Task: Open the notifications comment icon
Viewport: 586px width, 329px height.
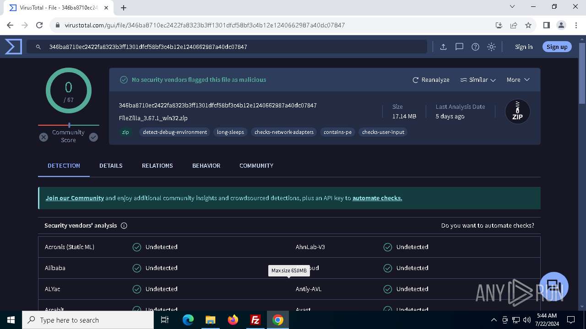Action: 459,47
